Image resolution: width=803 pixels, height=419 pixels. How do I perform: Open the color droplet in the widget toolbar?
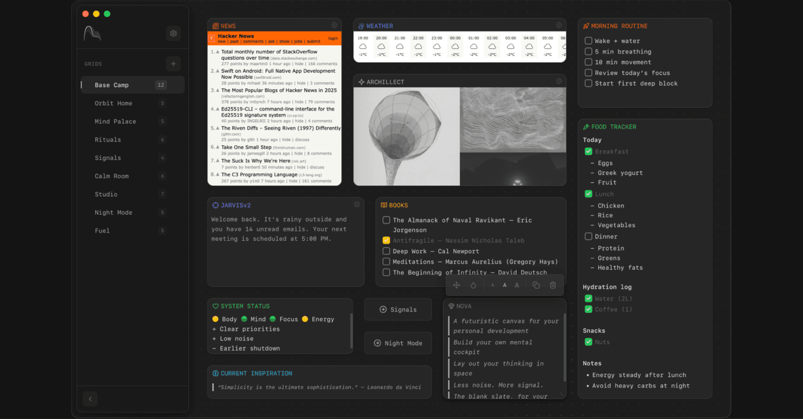click(473, 285)
